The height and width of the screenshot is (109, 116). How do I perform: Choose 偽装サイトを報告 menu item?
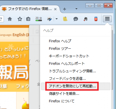[76, 94]
